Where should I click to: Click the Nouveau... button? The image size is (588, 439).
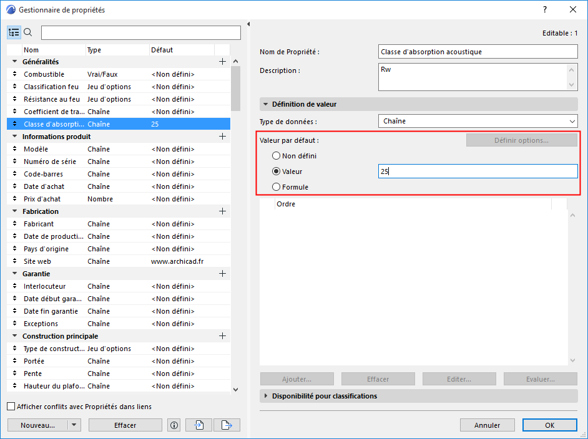[38, 425]
